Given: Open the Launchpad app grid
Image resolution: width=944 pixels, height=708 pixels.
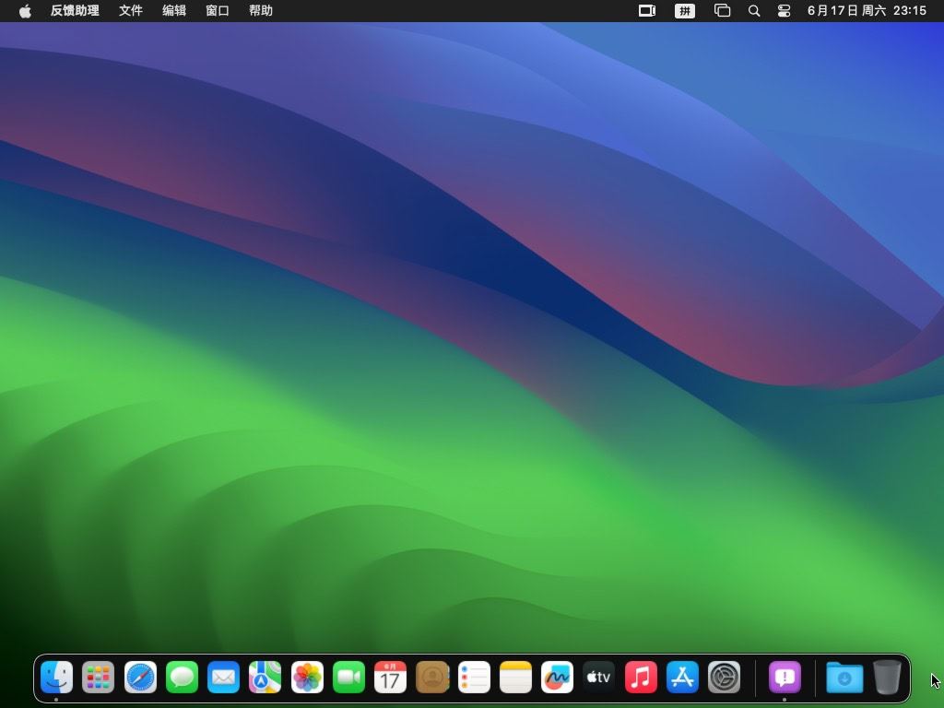Looking at the screenshot, I should [98, 678].
